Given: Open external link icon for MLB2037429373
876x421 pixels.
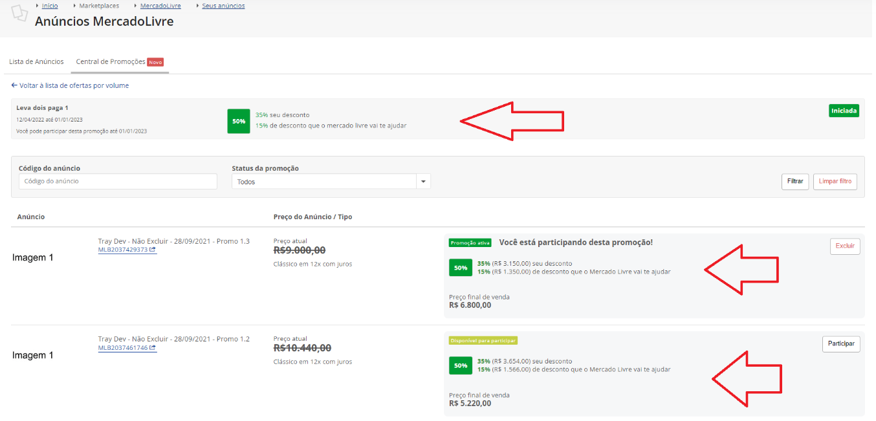Looking at the screenshot, I should [153, 250].
